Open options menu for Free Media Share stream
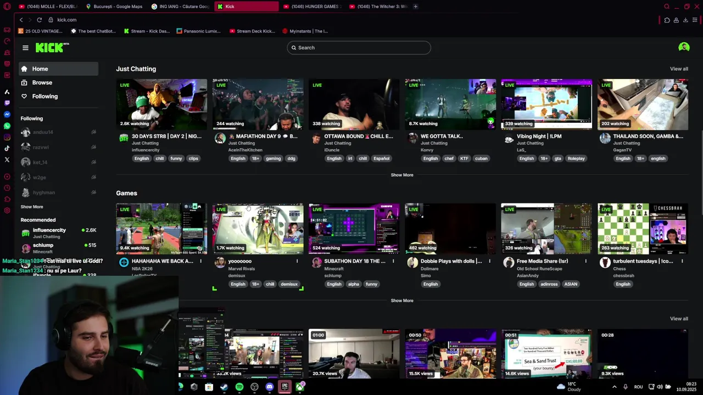 [586, 261]
